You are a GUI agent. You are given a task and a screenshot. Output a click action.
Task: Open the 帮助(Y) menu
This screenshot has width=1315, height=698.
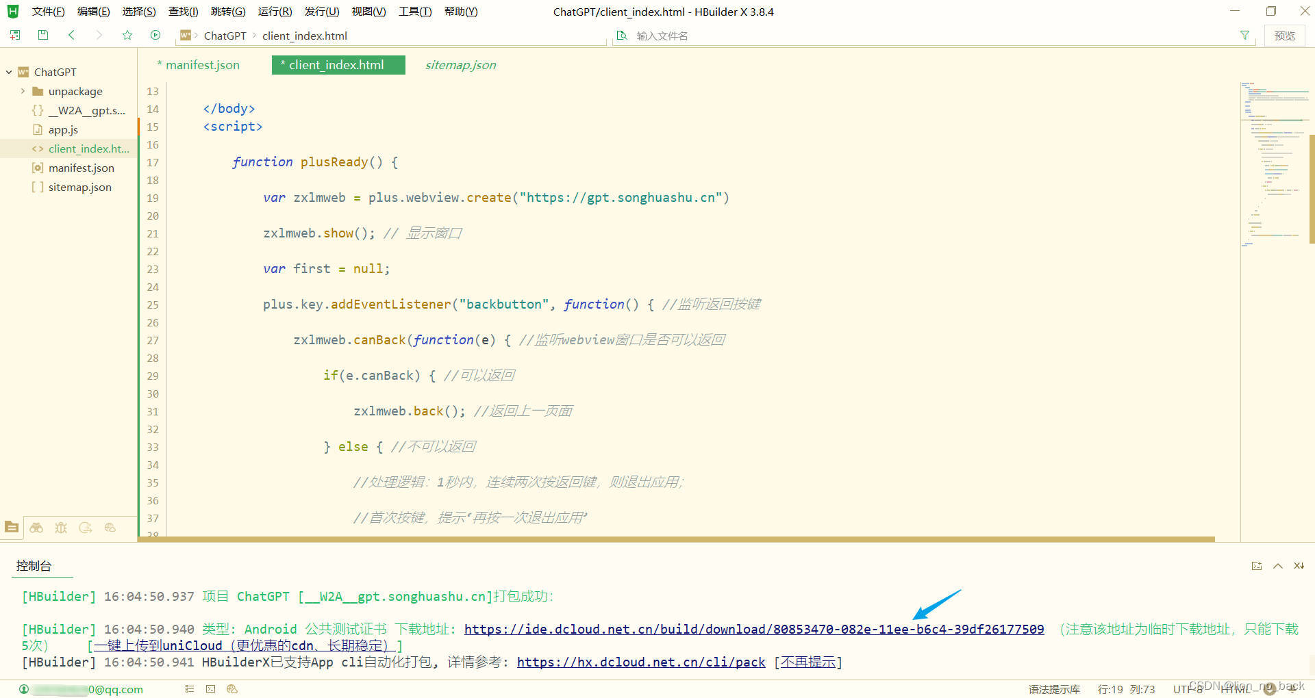pos(461,12)
